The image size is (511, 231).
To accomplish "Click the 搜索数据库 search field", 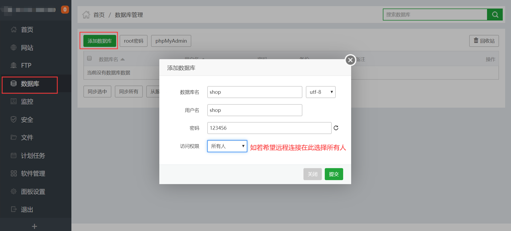I will [435, 15].
